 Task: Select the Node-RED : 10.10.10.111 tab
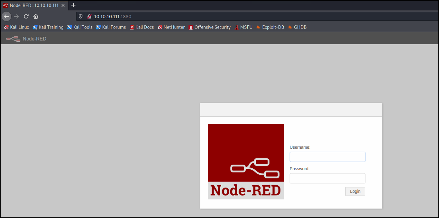tap(34, 5)
